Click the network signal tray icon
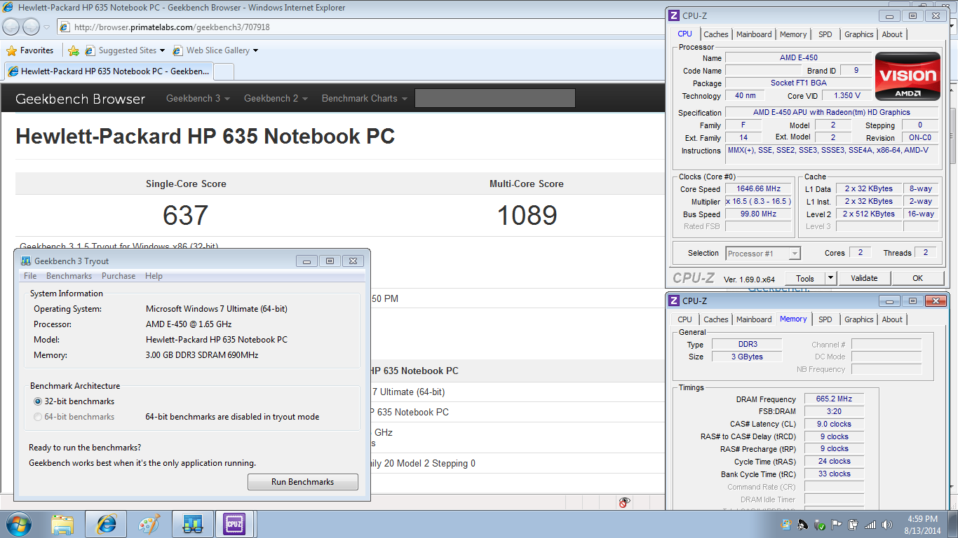The width and height of the screenshot is (958, 538). (870, 525)
